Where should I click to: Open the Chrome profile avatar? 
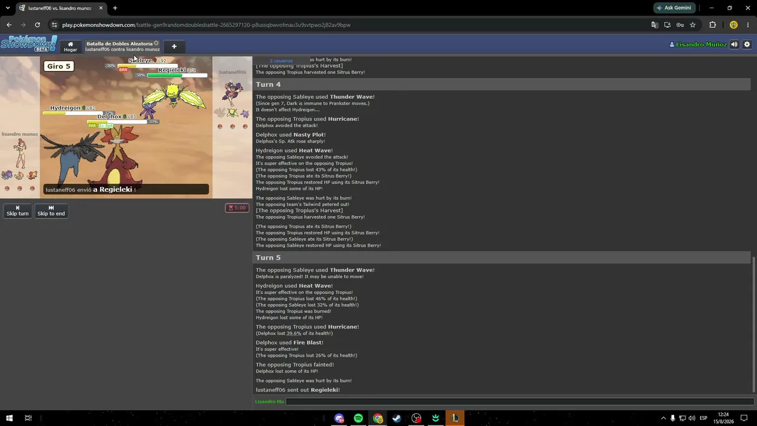(x=734, y=25)
